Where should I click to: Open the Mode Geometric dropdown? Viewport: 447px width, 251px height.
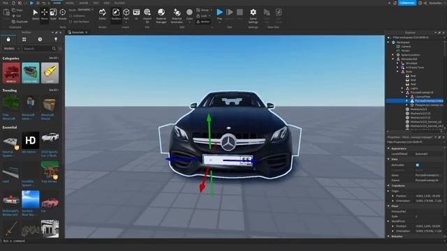(x=85, y=10)
